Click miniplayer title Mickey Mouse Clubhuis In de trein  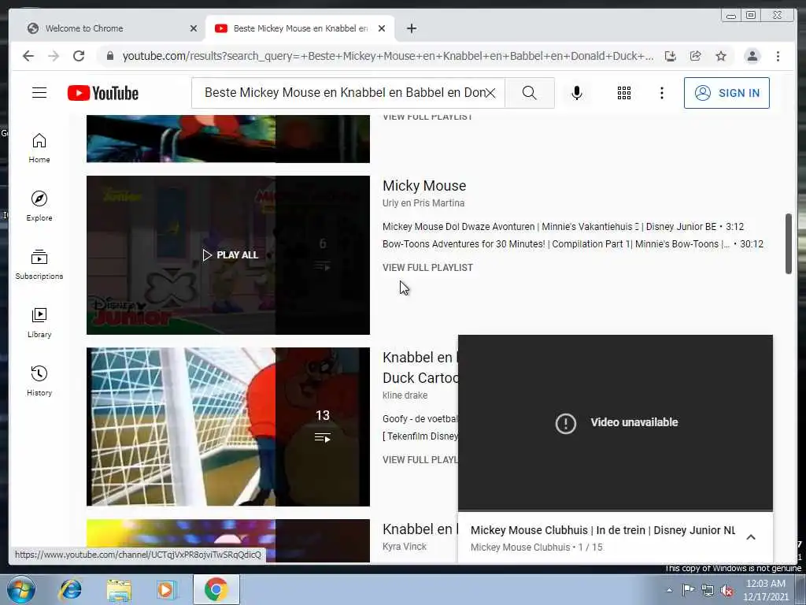602,530
